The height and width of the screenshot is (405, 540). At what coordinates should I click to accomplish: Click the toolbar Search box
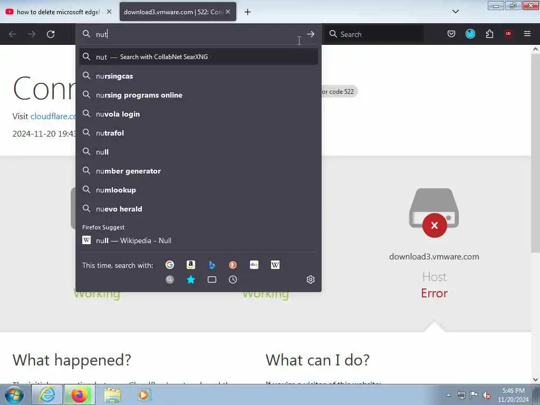coord(375,34)
